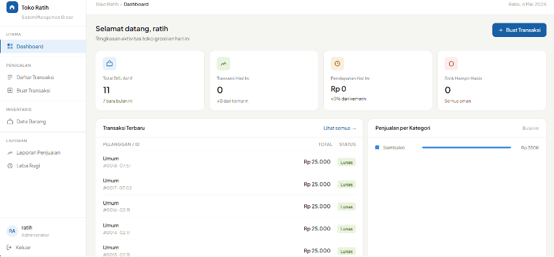
Task: Click the TOTAL column header
Action: pos(325,144)
